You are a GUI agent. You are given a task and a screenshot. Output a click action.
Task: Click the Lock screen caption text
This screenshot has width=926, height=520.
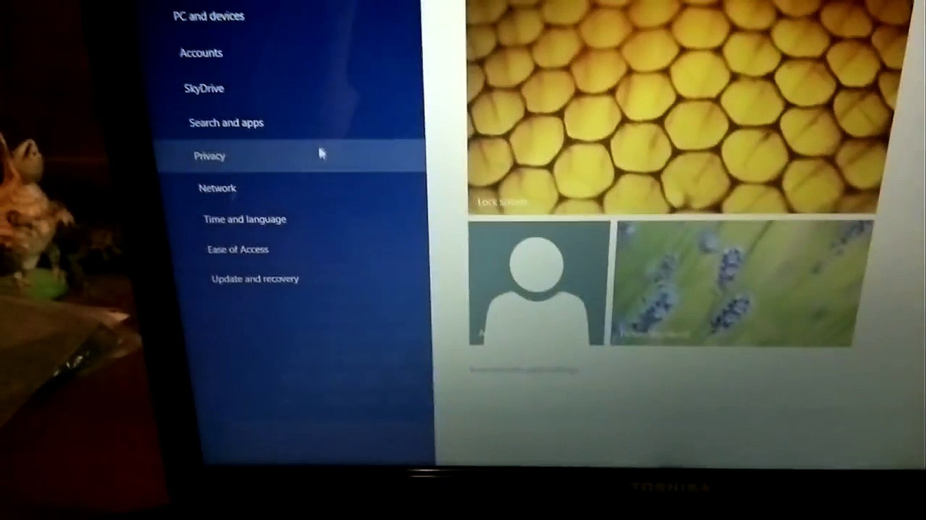[x=502, y=202]
